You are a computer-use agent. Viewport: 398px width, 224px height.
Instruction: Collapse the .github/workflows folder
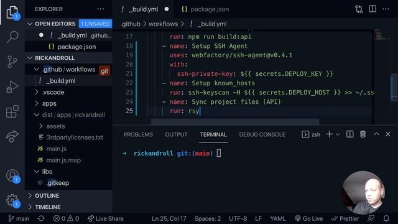pyautogui.click(x=37, y=69)
